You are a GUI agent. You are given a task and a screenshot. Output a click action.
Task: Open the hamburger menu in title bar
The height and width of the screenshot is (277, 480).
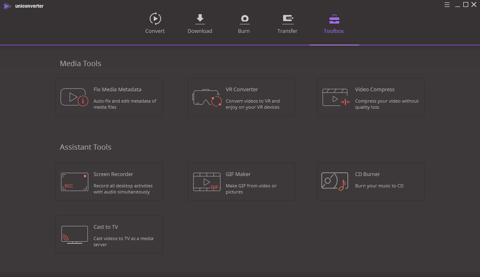[x=447, y=4]
